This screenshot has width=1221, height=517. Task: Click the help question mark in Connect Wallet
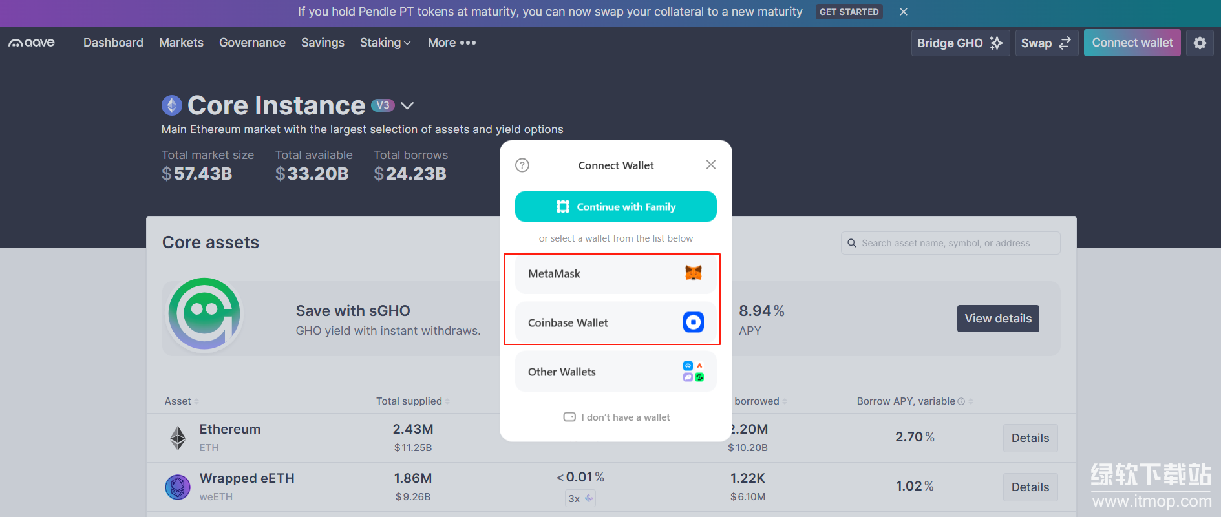(x=522, y=165)
